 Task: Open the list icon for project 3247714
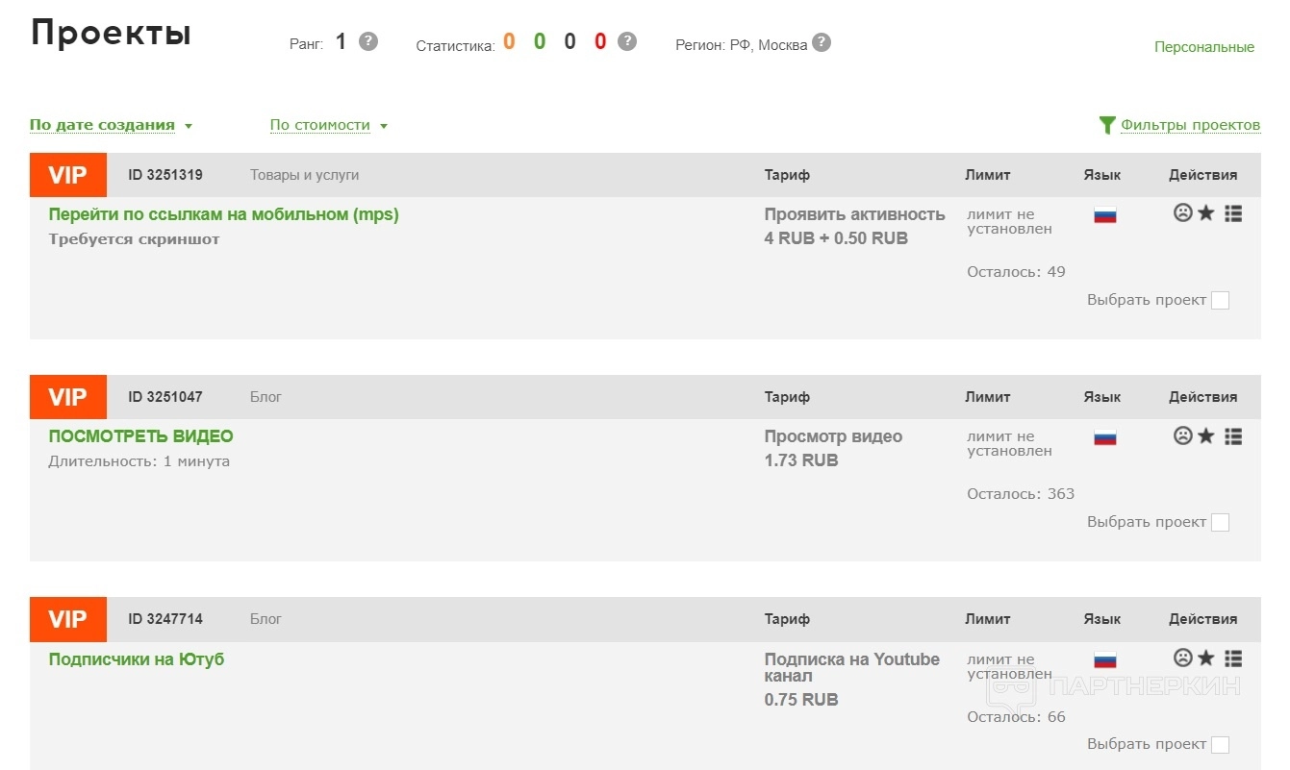[1233, 658]
